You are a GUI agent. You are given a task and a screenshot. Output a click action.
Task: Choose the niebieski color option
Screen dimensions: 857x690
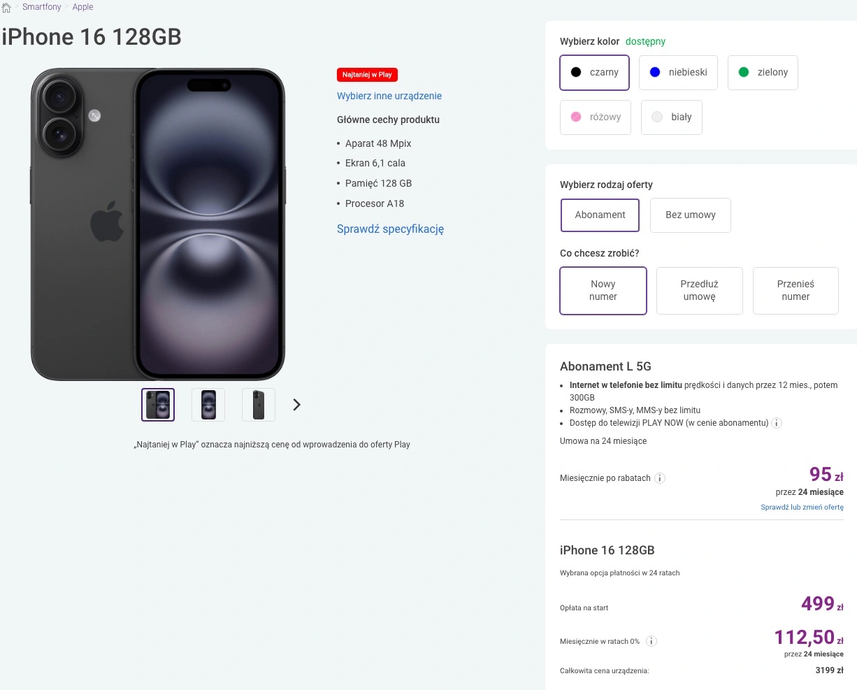tap(678, 72)
